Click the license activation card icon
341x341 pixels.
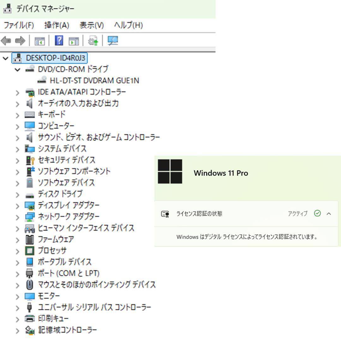click(165, 213)
